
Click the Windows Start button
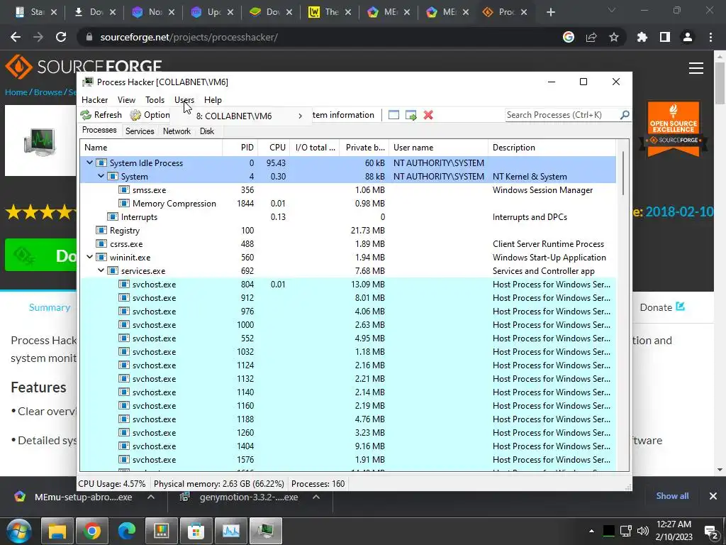coord(18,531)
